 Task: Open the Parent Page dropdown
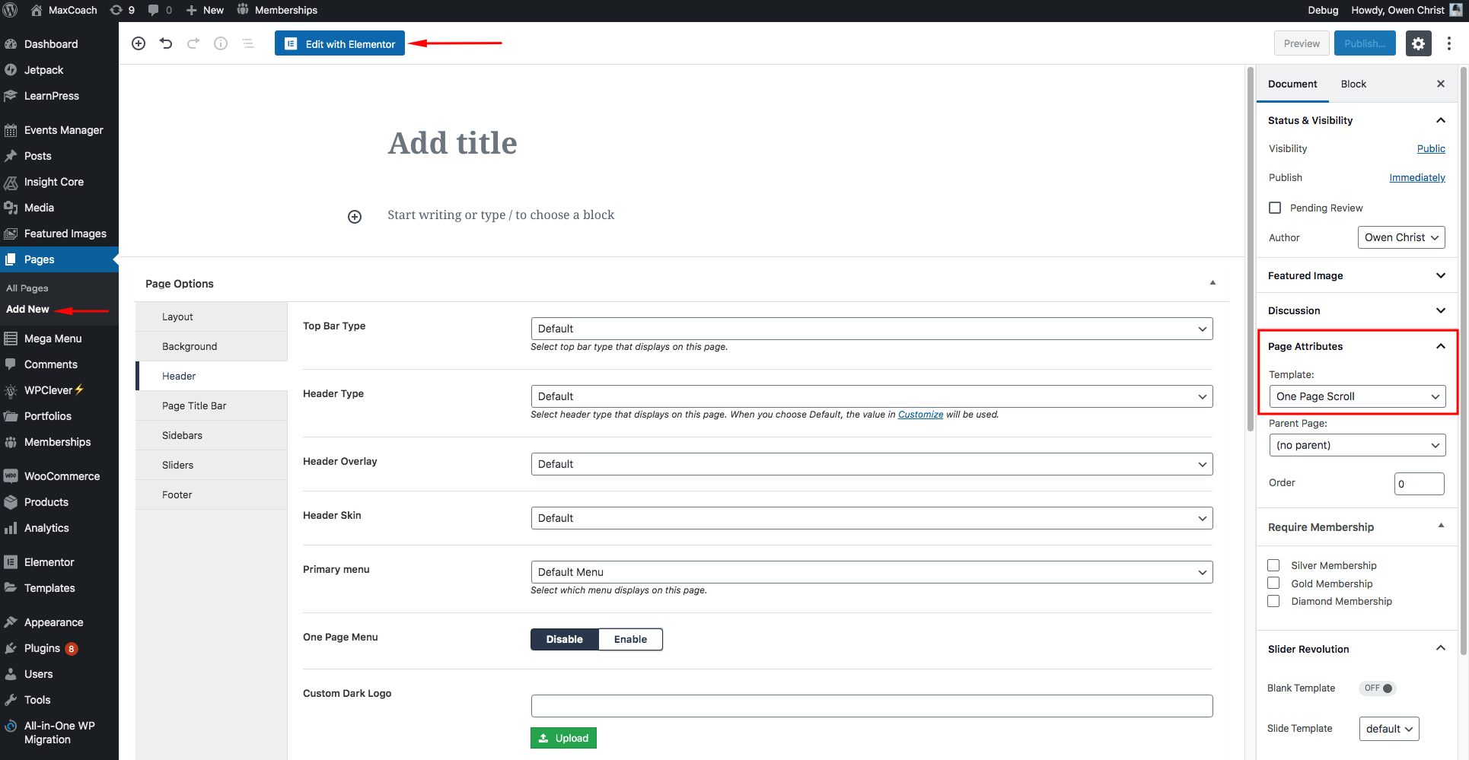click(1357, 445)
